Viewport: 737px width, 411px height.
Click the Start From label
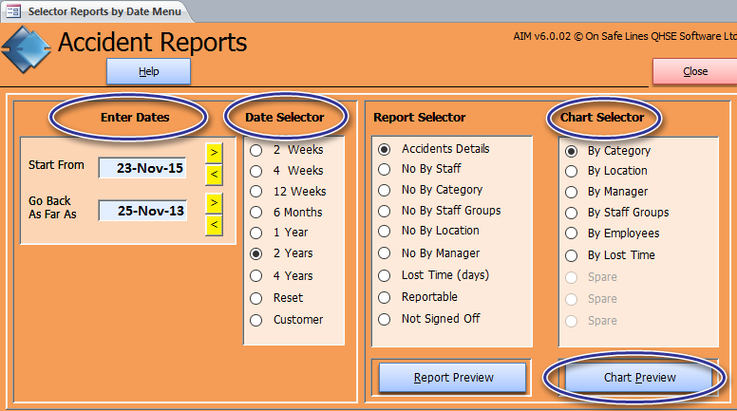pyautogui.click(x=56, y=165)
